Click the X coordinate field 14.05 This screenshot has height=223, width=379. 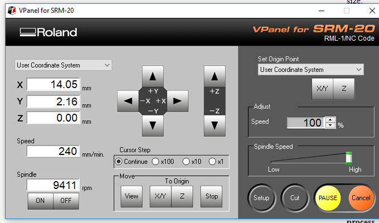point(53,84)
